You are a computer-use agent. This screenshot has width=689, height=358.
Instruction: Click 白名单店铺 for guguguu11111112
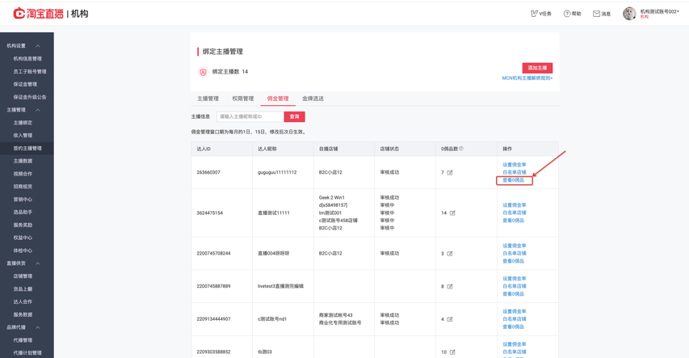coord(514,172)
